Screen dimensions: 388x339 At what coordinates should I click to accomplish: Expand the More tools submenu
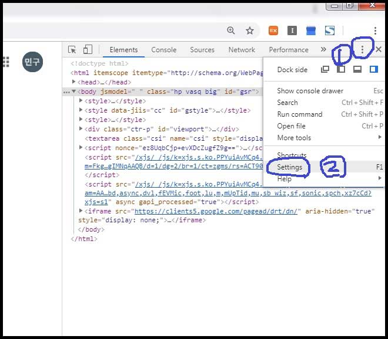[324, 138]
